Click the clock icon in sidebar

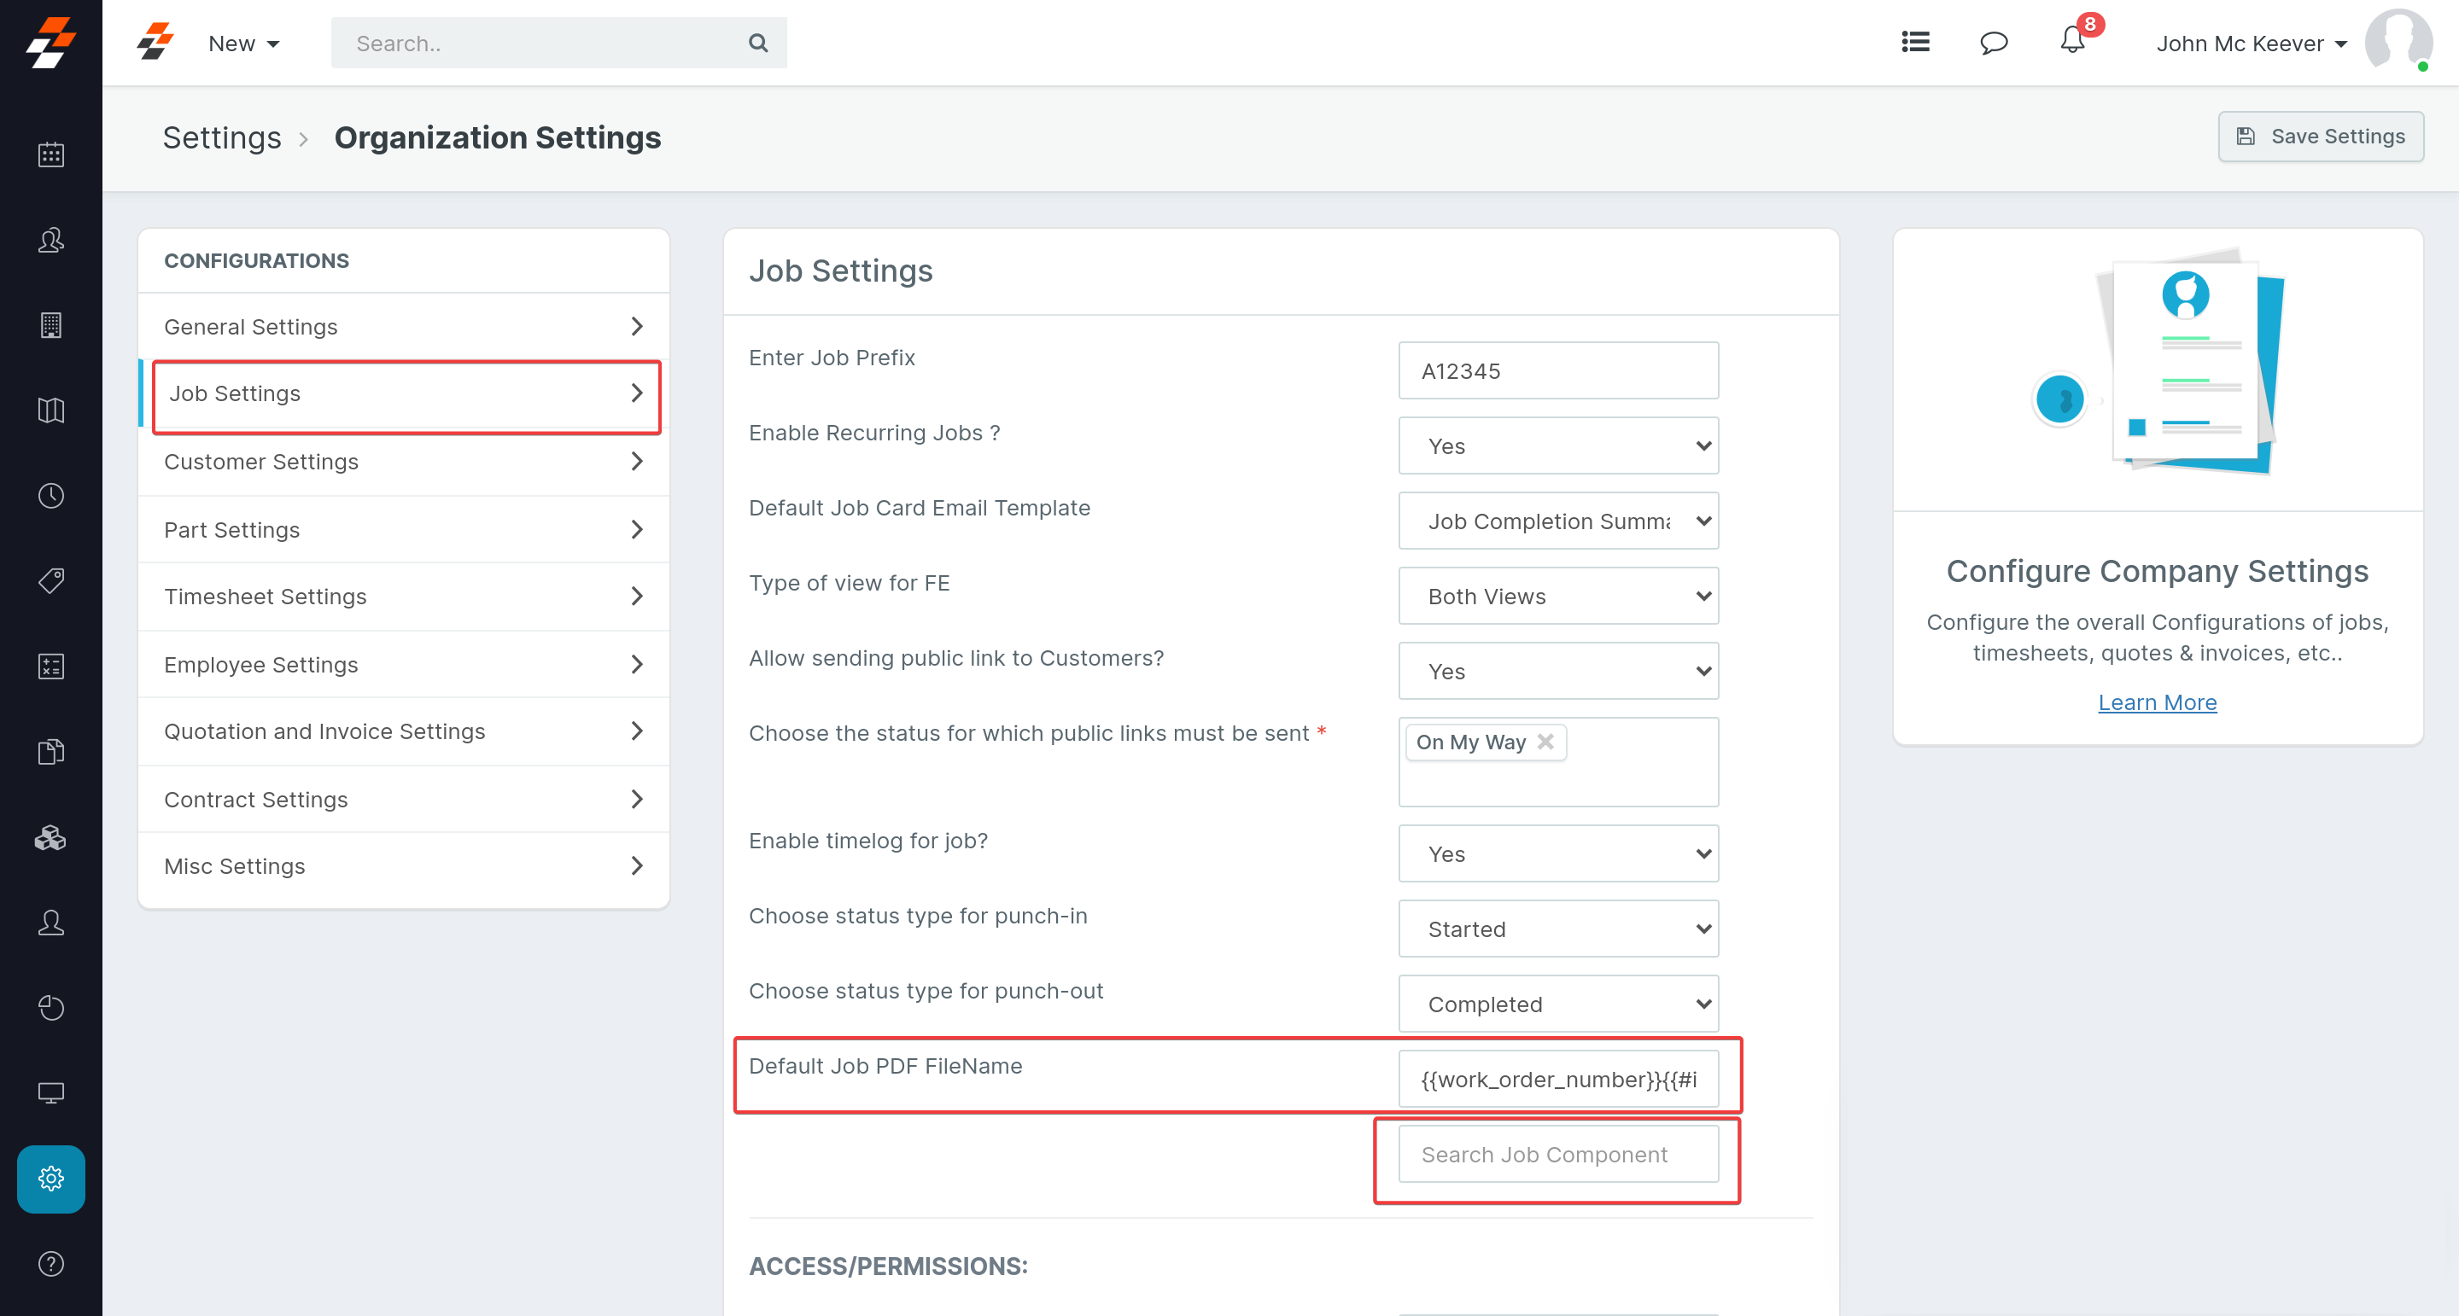(50, 495)
